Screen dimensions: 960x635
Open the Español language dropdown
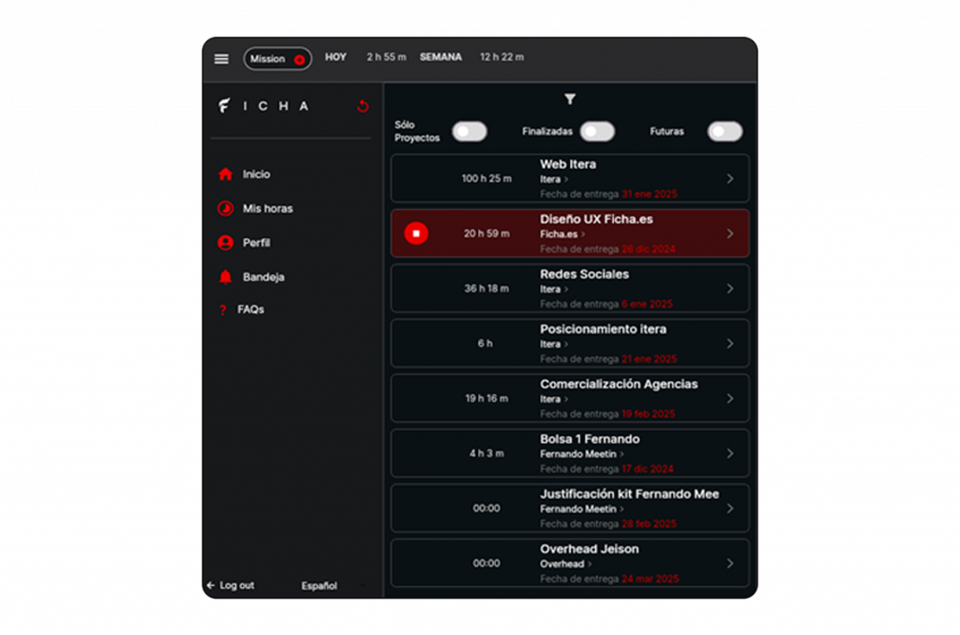click(333, 586)
